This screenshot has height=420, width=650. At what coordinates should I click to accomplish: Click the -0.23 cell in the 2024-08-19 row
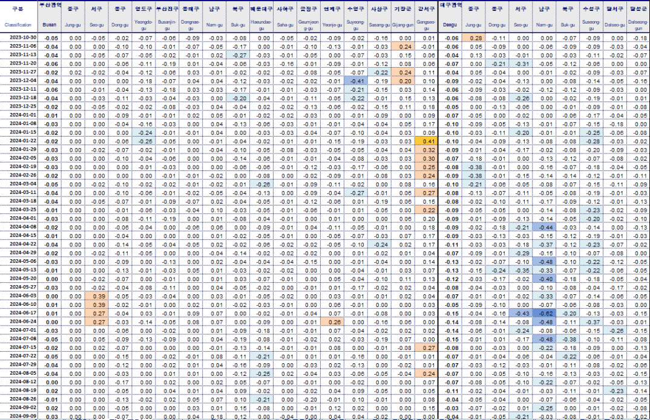[615, 390]
